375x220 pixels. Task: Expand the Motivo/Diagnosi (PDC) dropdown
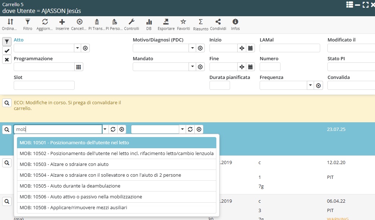[193, 48]
